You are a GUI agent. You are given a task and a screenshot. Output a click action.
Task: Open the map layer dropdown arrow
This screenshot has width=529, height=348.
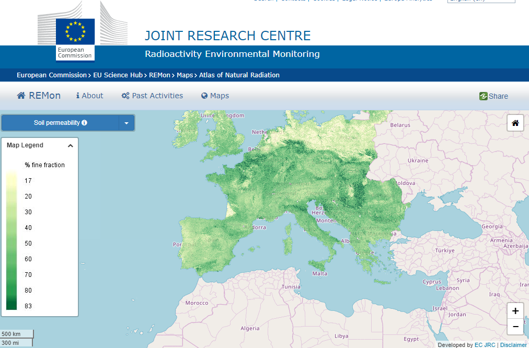point(126,123)
